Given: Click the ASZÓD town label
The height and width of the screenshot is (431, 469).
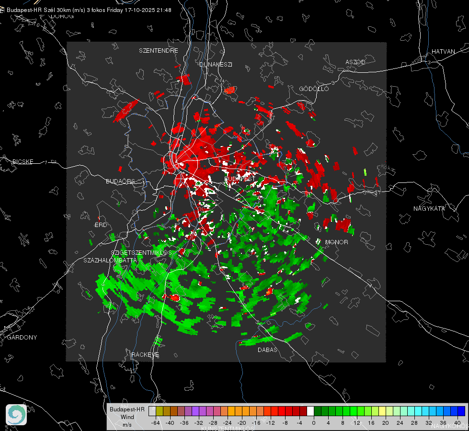Looking at the screenshot, I should (x=355, y=62).
